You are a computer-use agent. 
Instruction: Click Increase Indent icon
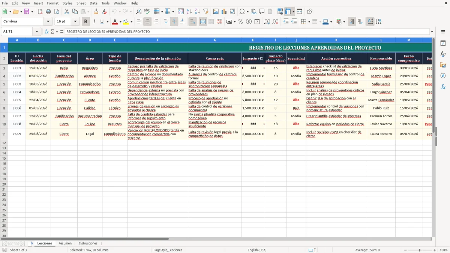tap(286, 22)
